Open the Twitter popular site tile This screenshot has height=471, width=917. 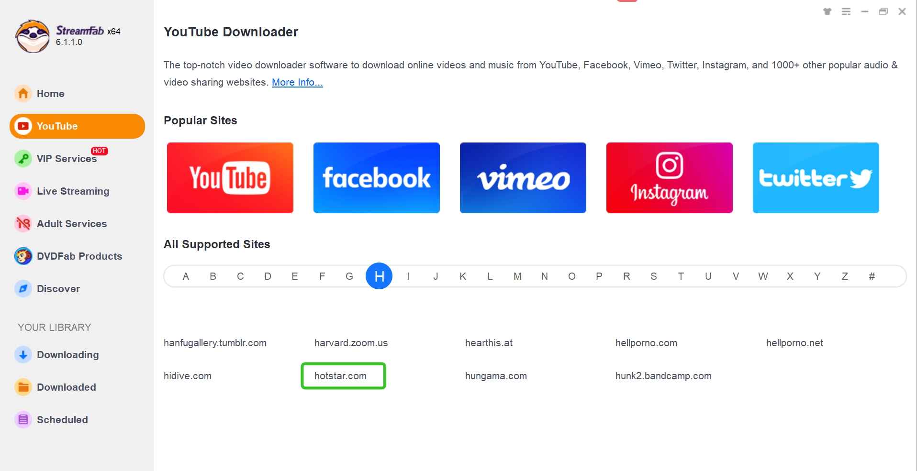pyautogui.click(x=816, y=178)
